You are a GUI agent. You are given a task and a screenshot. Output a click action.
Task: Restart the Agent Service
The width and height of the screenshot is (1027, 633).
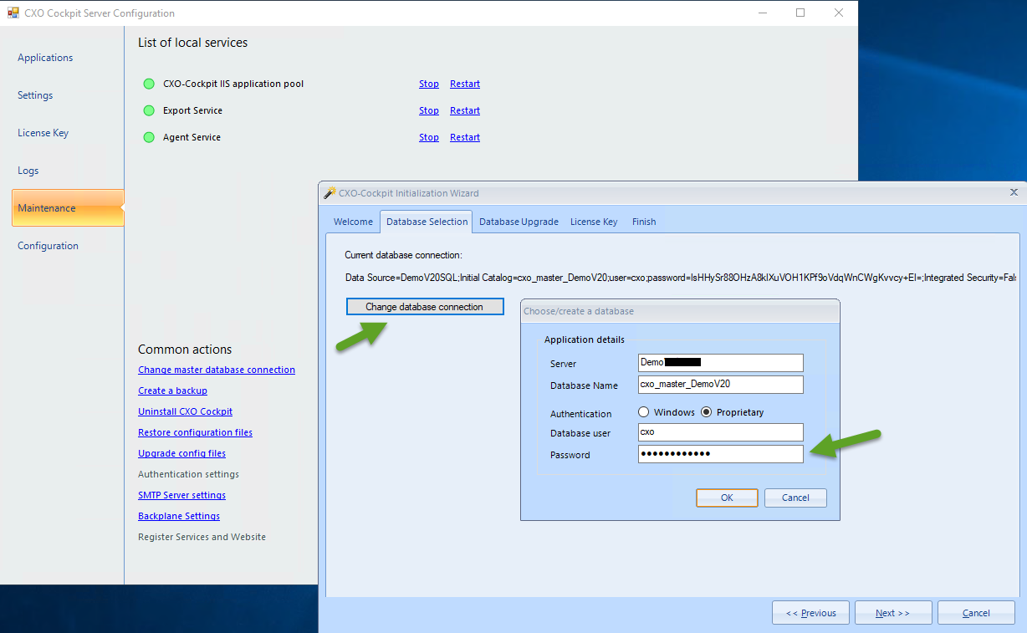point(465,137)
